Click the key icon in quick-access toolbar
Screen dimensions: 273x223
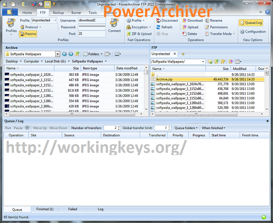pyautogui.click(x=54, y=4)
